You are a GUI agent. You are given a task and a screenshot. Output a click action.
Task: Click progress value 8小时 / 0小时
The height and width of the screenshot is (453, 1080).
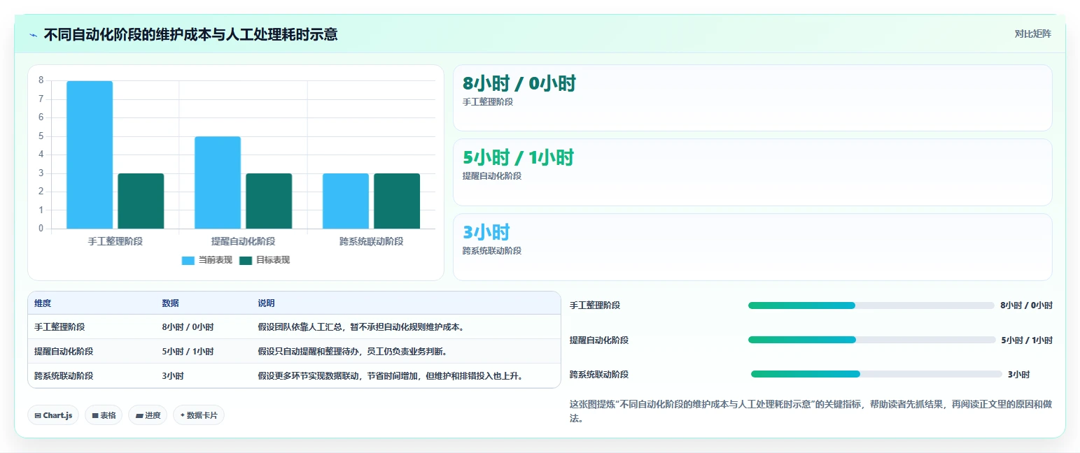1026,305
